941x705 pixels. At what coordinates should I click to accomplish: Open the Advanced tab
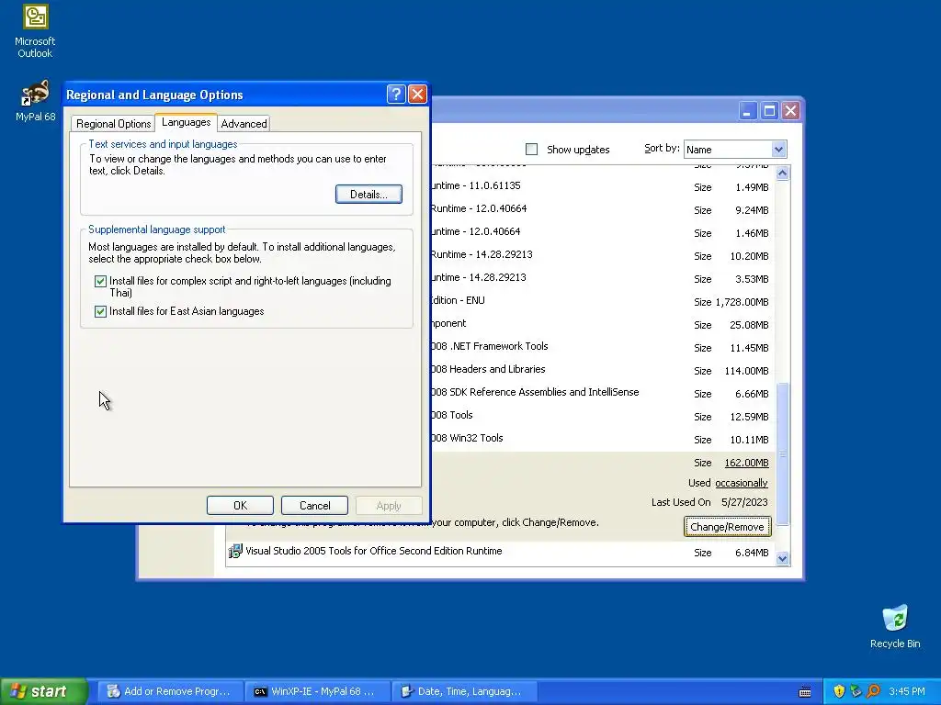(x=244, y=124)
